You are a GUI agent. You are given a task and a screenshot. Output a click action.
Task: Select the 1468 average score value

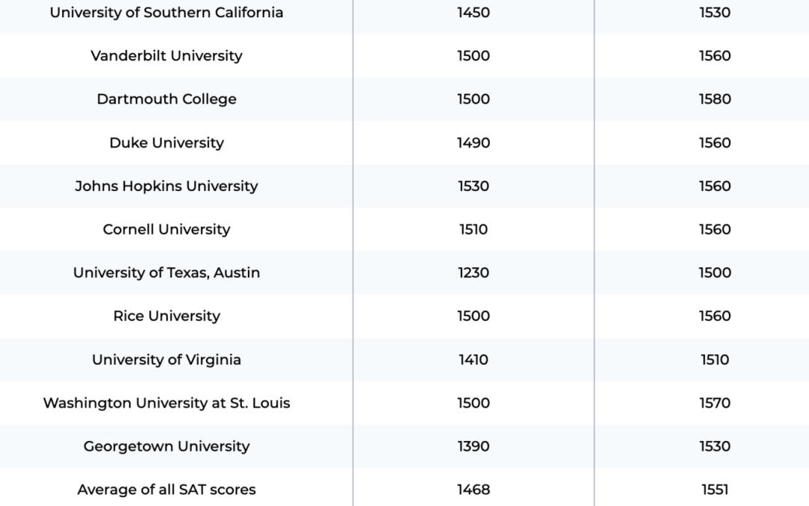point(473,490)
